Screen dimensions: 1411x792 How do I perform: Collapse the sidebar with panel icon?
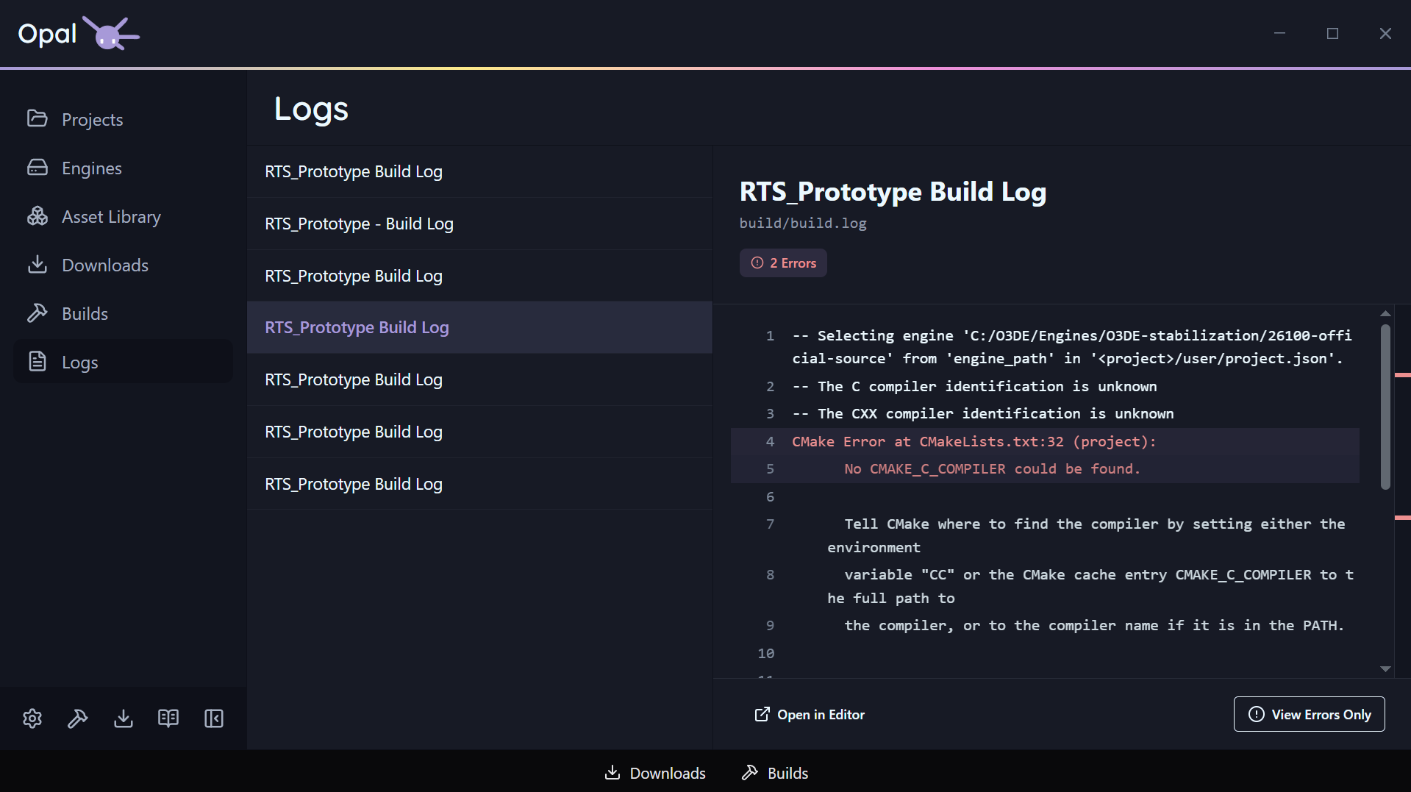click(x=214, y=718)
